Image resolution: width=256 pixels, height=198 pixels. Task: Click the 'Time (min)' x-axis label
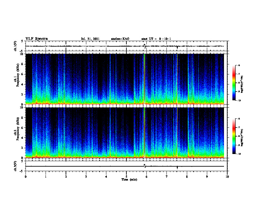click(x=129, y=180)
